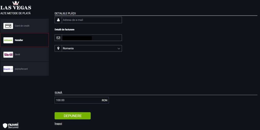The width and height of the screenshot is (260, 130).
Task: Click the SUMĂ heading
Action: pos(58,93)
